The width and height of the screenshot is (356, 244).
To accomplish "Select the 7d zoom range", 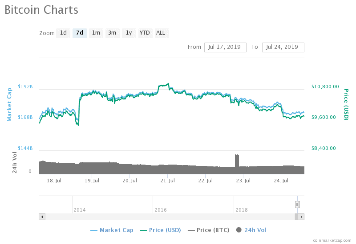I will [80, 33].
